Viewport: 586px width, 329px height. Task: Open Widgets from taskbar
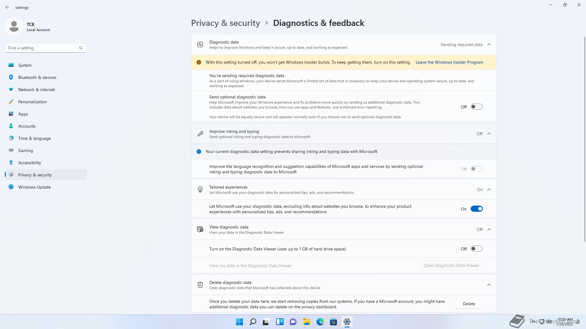tap(280, 322)
